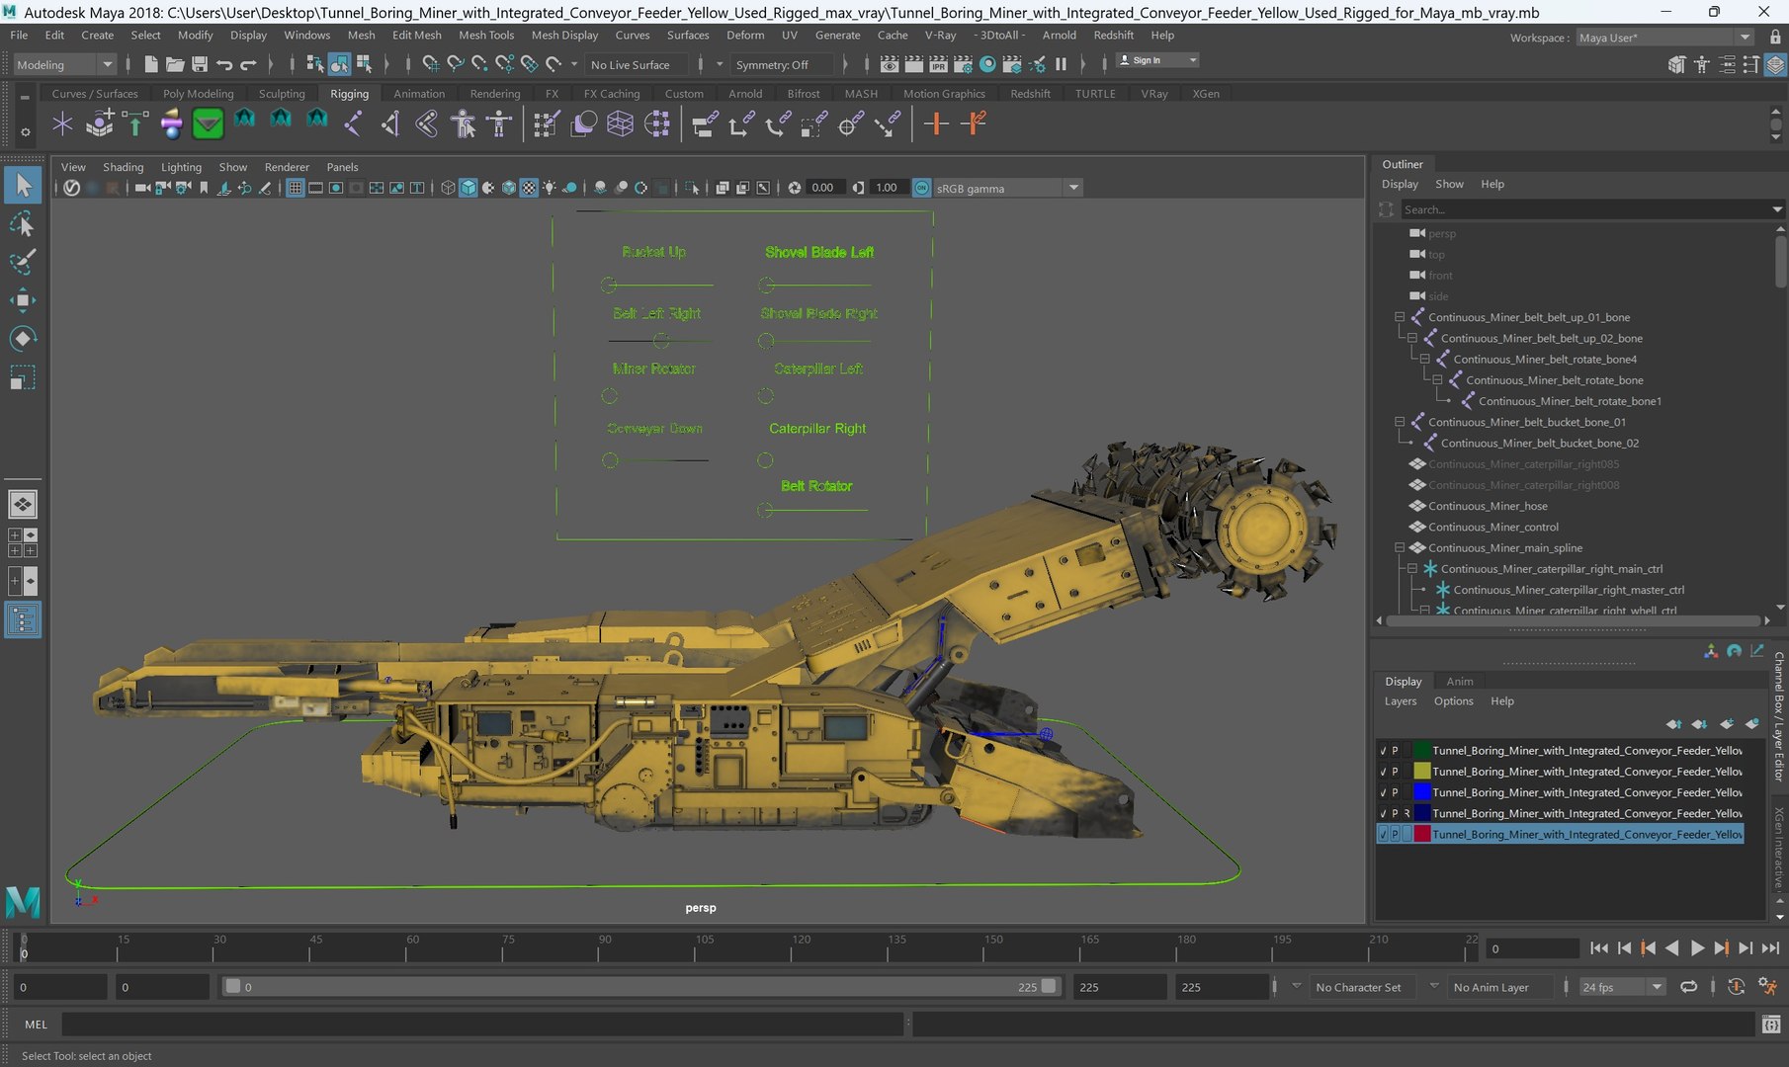The height and width of the screenshot is (1067, 1789).
Task: Go to start of playback range
Action: (x=1599, y=948)
